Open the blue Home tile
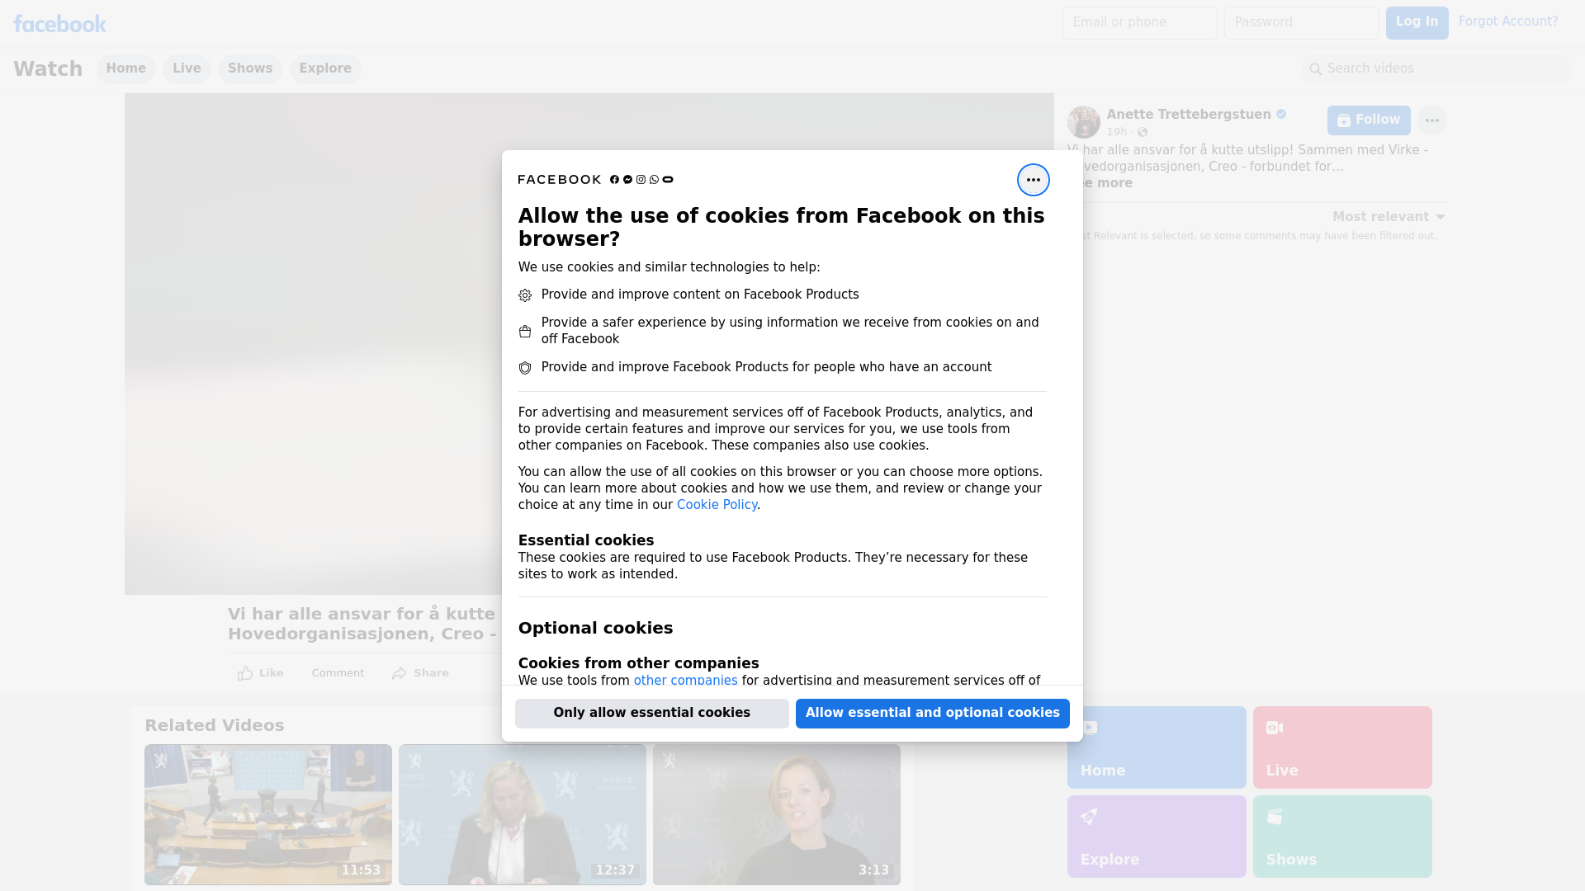1585x891 pixels. point(1157,747)
